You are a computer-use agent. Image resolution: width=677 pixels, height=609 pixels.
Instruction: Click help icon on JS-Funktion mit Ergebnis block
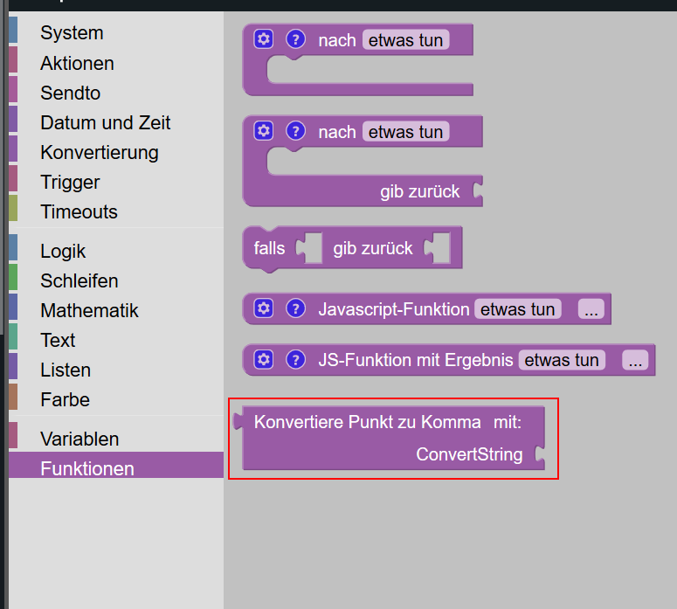[296, 360]
